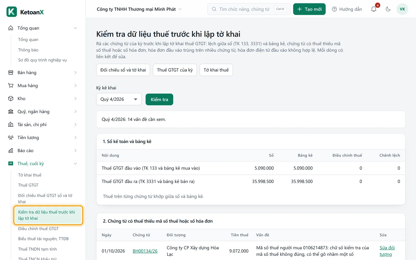
Task: Click the Kiểm tra button
Action: click(x=159, y=99)
